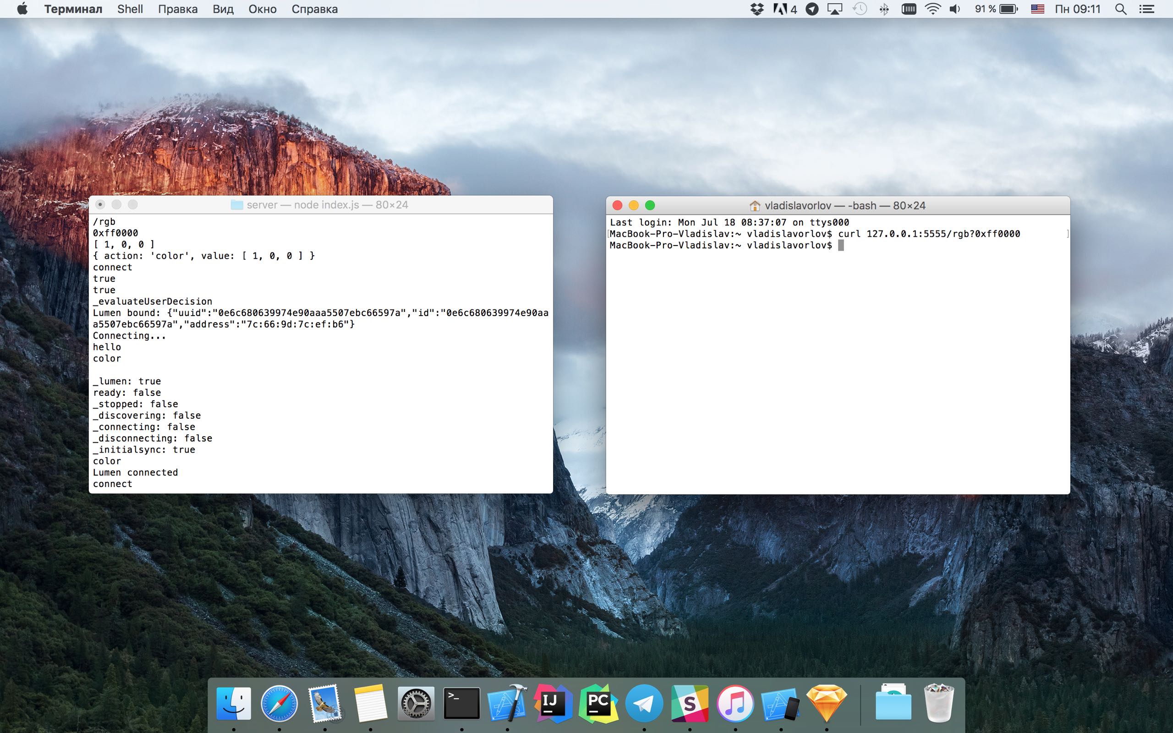Open Notification Center list icon
Viewport: 1173px width, 733px height.
[x=1146, y=9]
